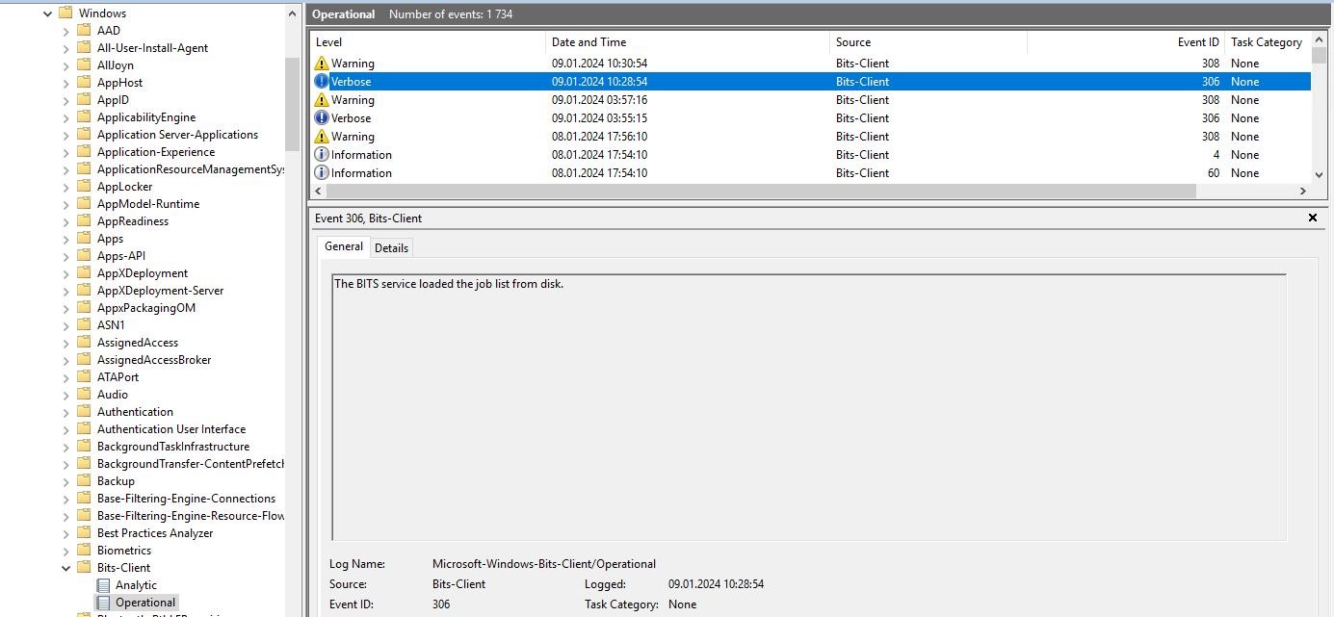Click the BITS service job list message text

(449, 284)
